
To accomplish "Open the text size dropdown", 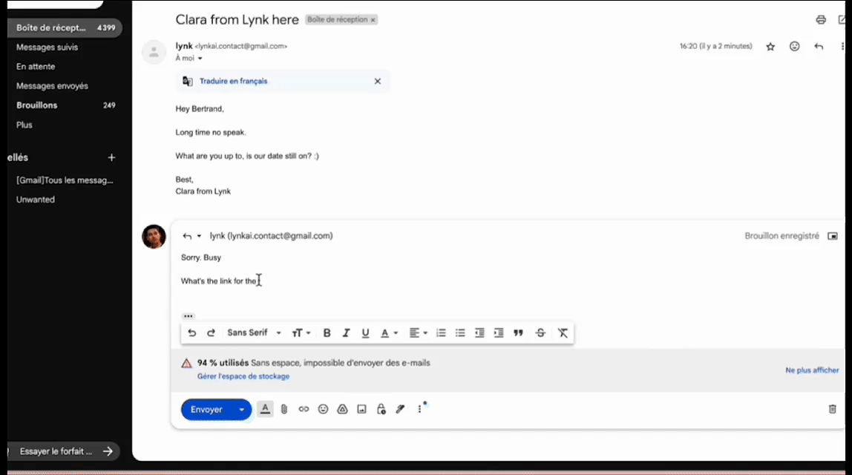I will coord(301,332).
